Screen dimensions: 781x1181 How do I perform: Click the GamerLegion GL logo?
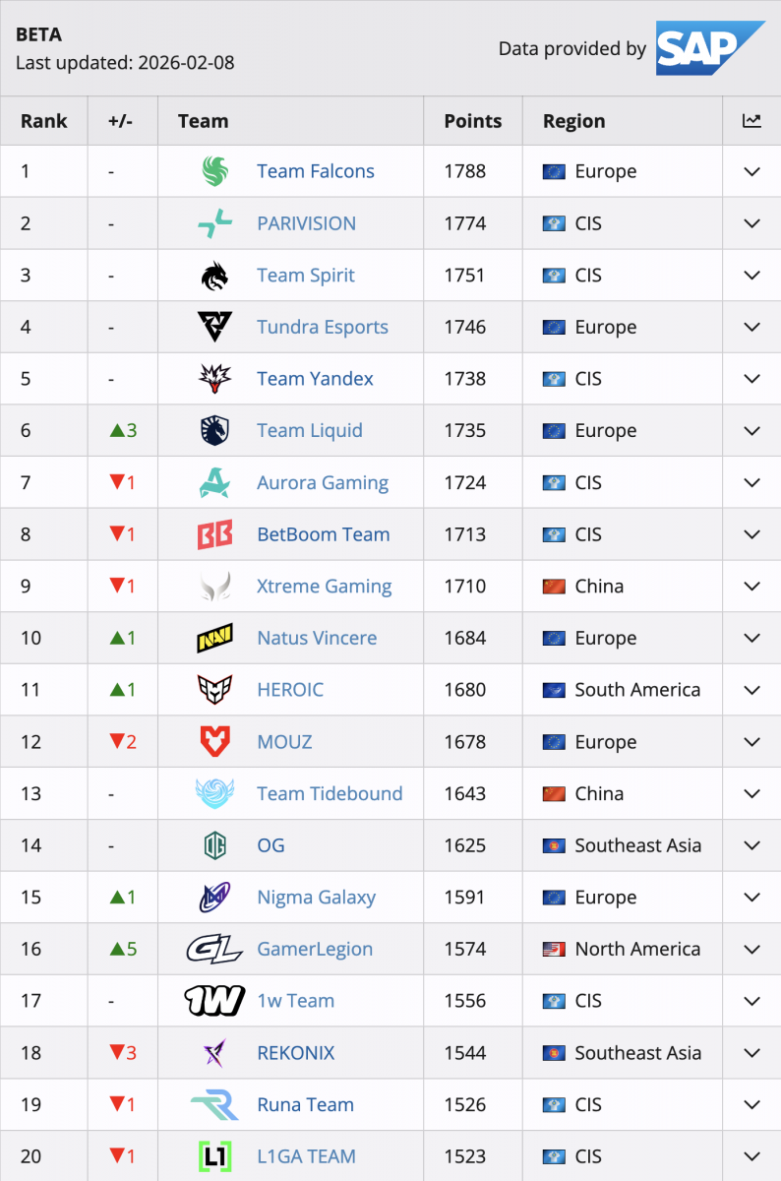[214, 949]
